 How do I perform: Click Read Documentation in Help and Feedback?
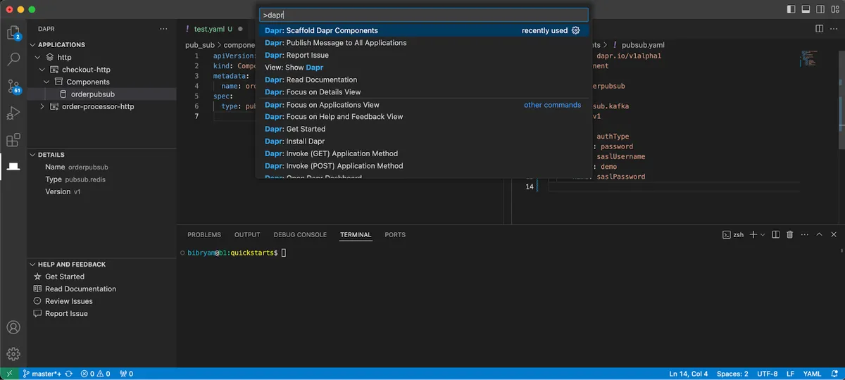pos(80,289)
